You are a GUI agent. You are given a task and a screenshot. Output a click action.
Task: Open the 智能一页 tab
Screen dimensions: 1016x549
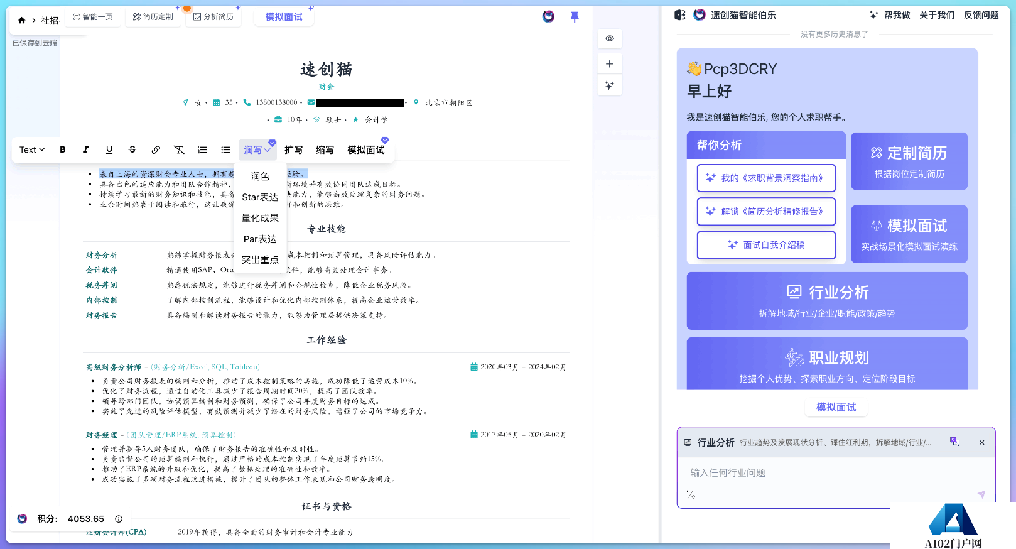point(93,17)
